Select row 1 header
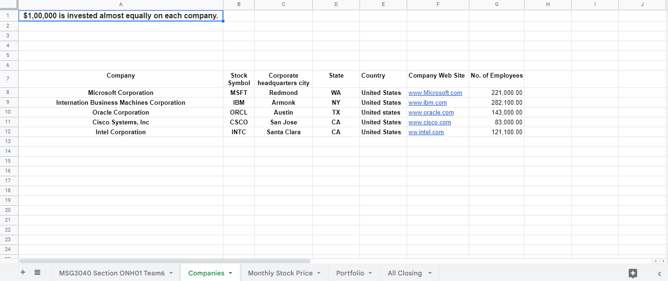 [x=8, y=16]
